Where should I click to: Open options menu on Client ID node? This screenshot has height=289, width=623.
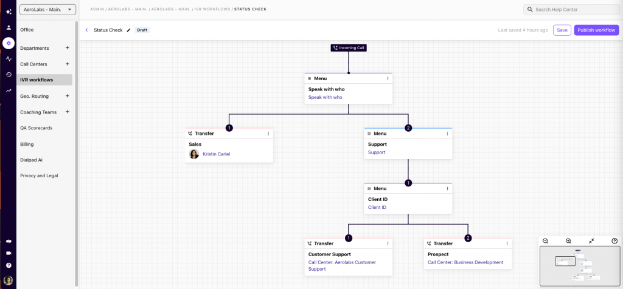point(448,188)
